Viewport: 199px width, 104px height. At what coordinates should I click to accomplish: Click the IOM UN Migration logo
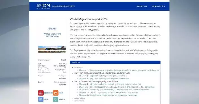[x=44, y=6]
